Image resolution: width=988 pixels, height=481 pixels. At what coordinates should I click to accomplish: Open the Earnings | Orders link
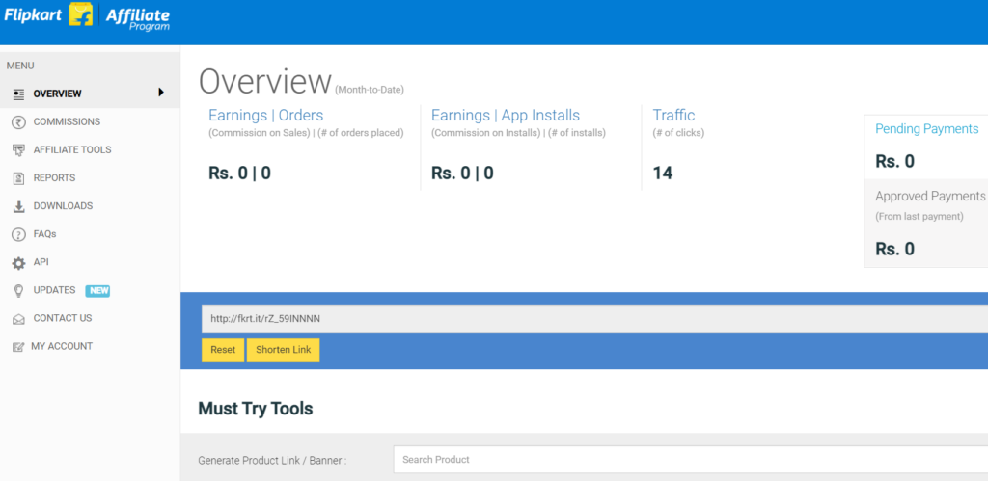[266, 116]
